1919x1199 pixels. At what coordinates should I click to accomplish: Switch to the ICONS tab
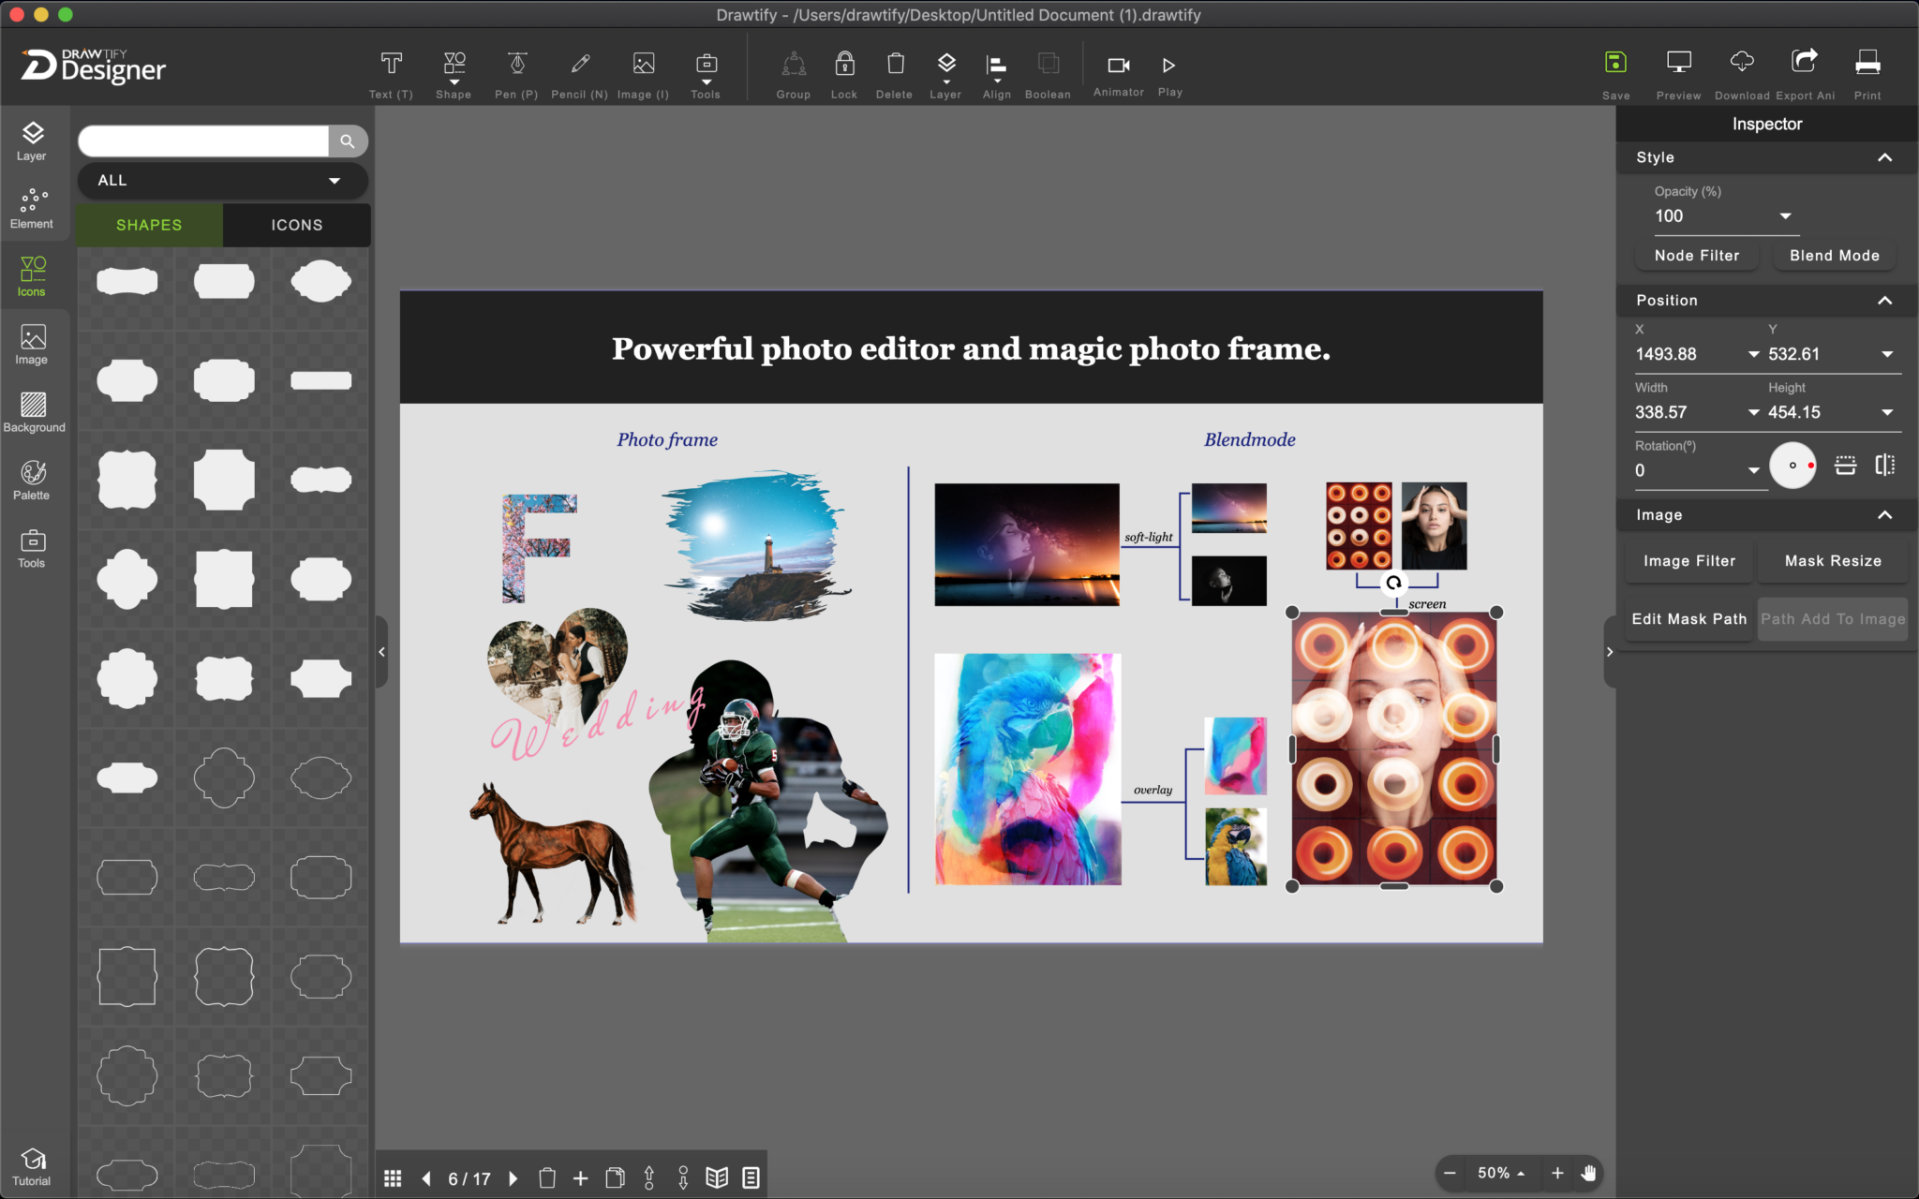pyautogui.click(x=296, y=224)
